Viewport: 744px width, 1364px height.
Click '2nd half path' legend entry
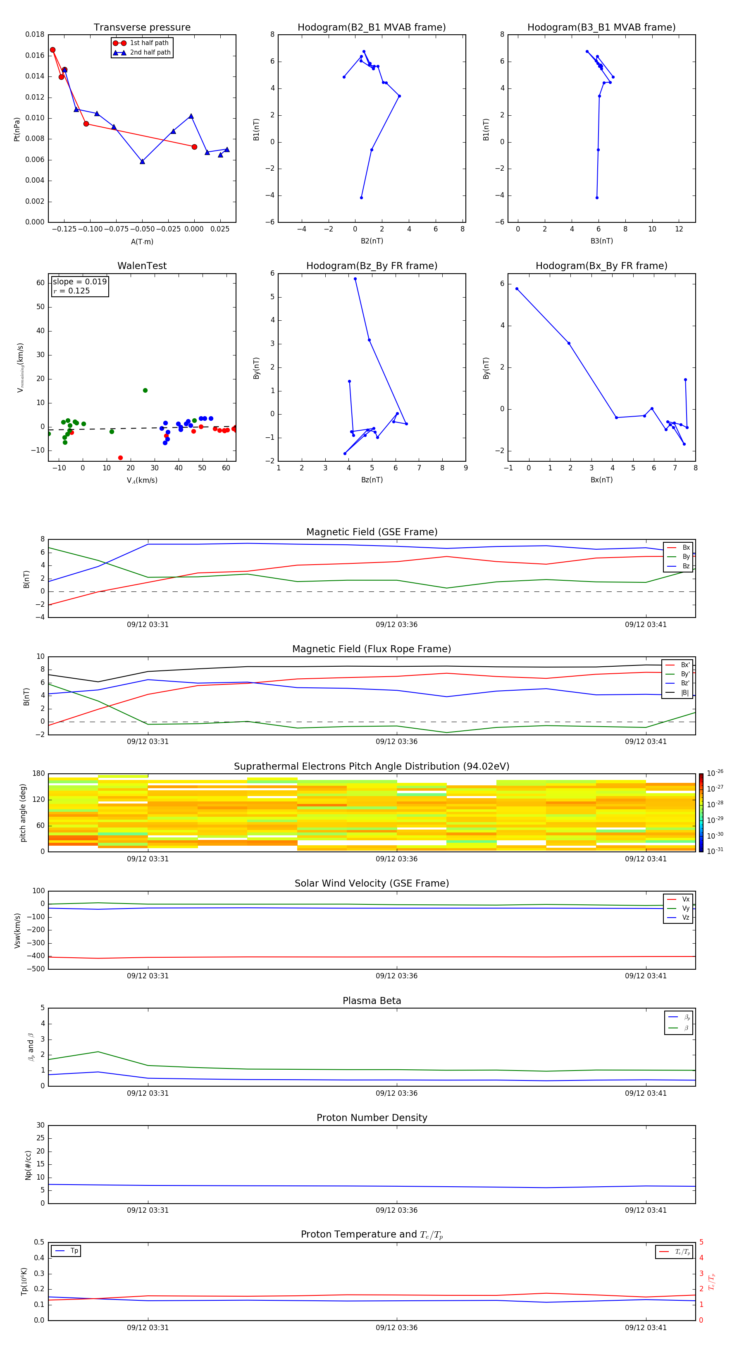[x=142, y=52]
